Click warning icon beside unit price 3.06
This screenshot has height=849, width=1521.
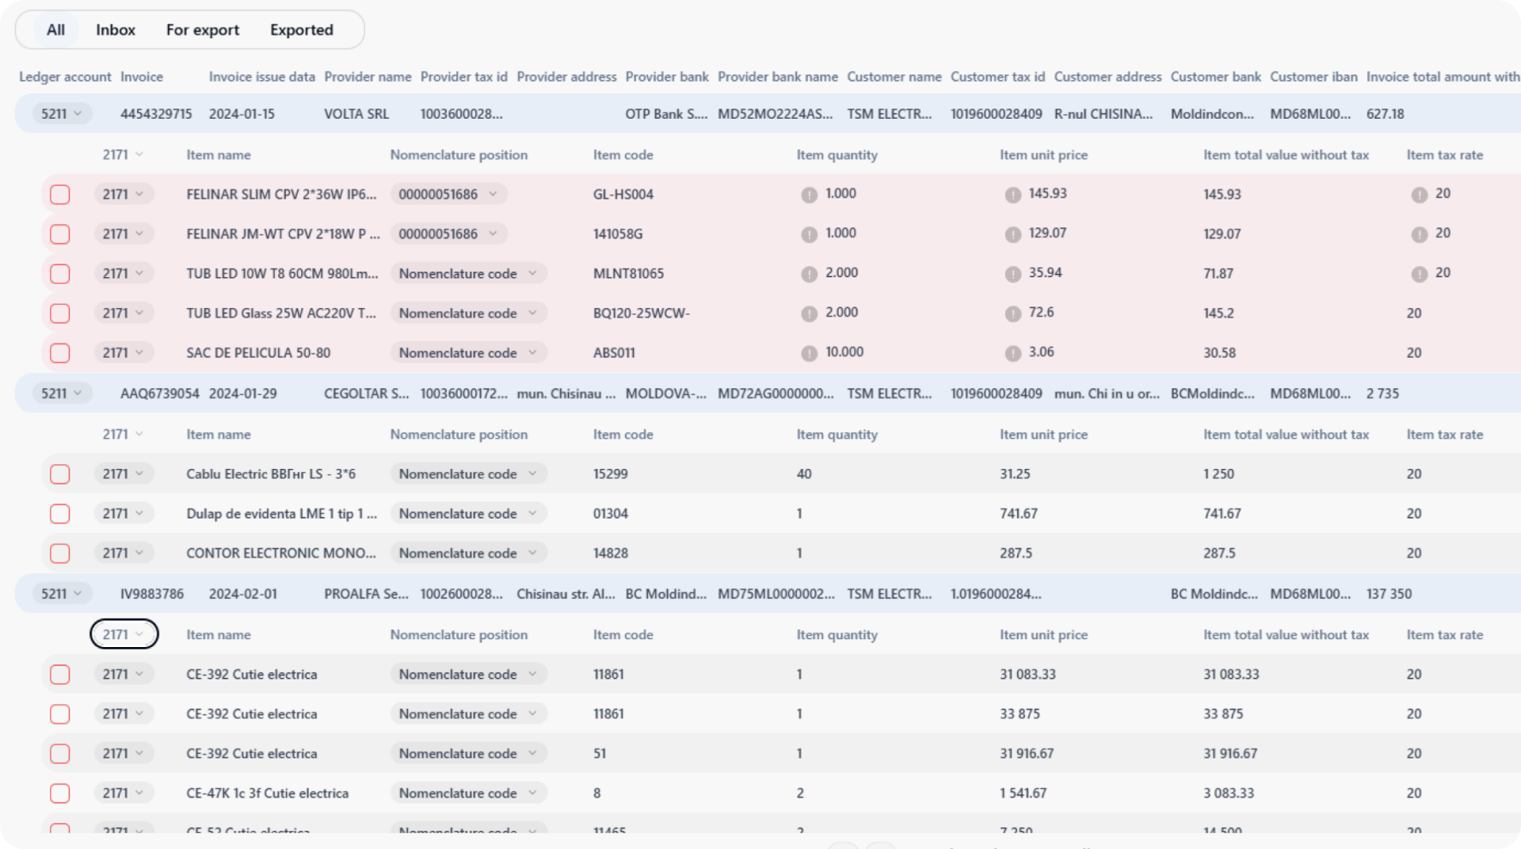click(x=1014, y=352)
